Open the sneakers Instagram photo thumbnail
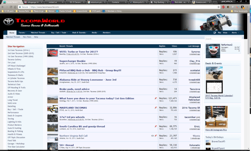This screenshot has height=151, width=251. tap(216, 117)
